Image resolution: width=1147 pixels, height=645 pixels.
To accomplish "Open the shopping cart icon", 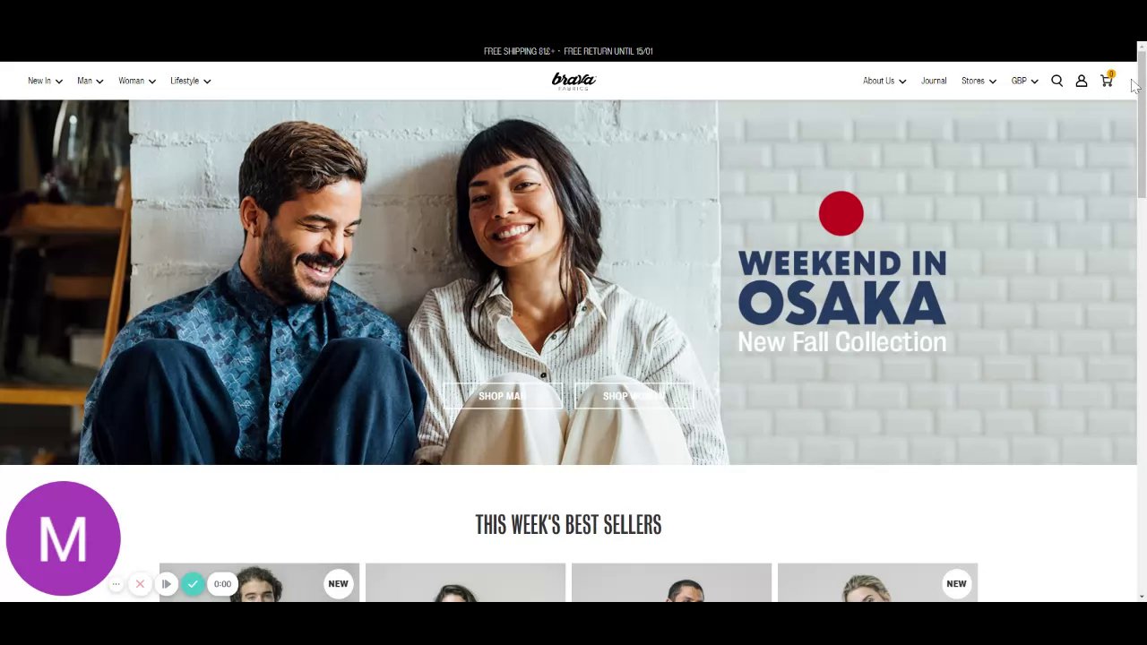I will point(1107,80).
